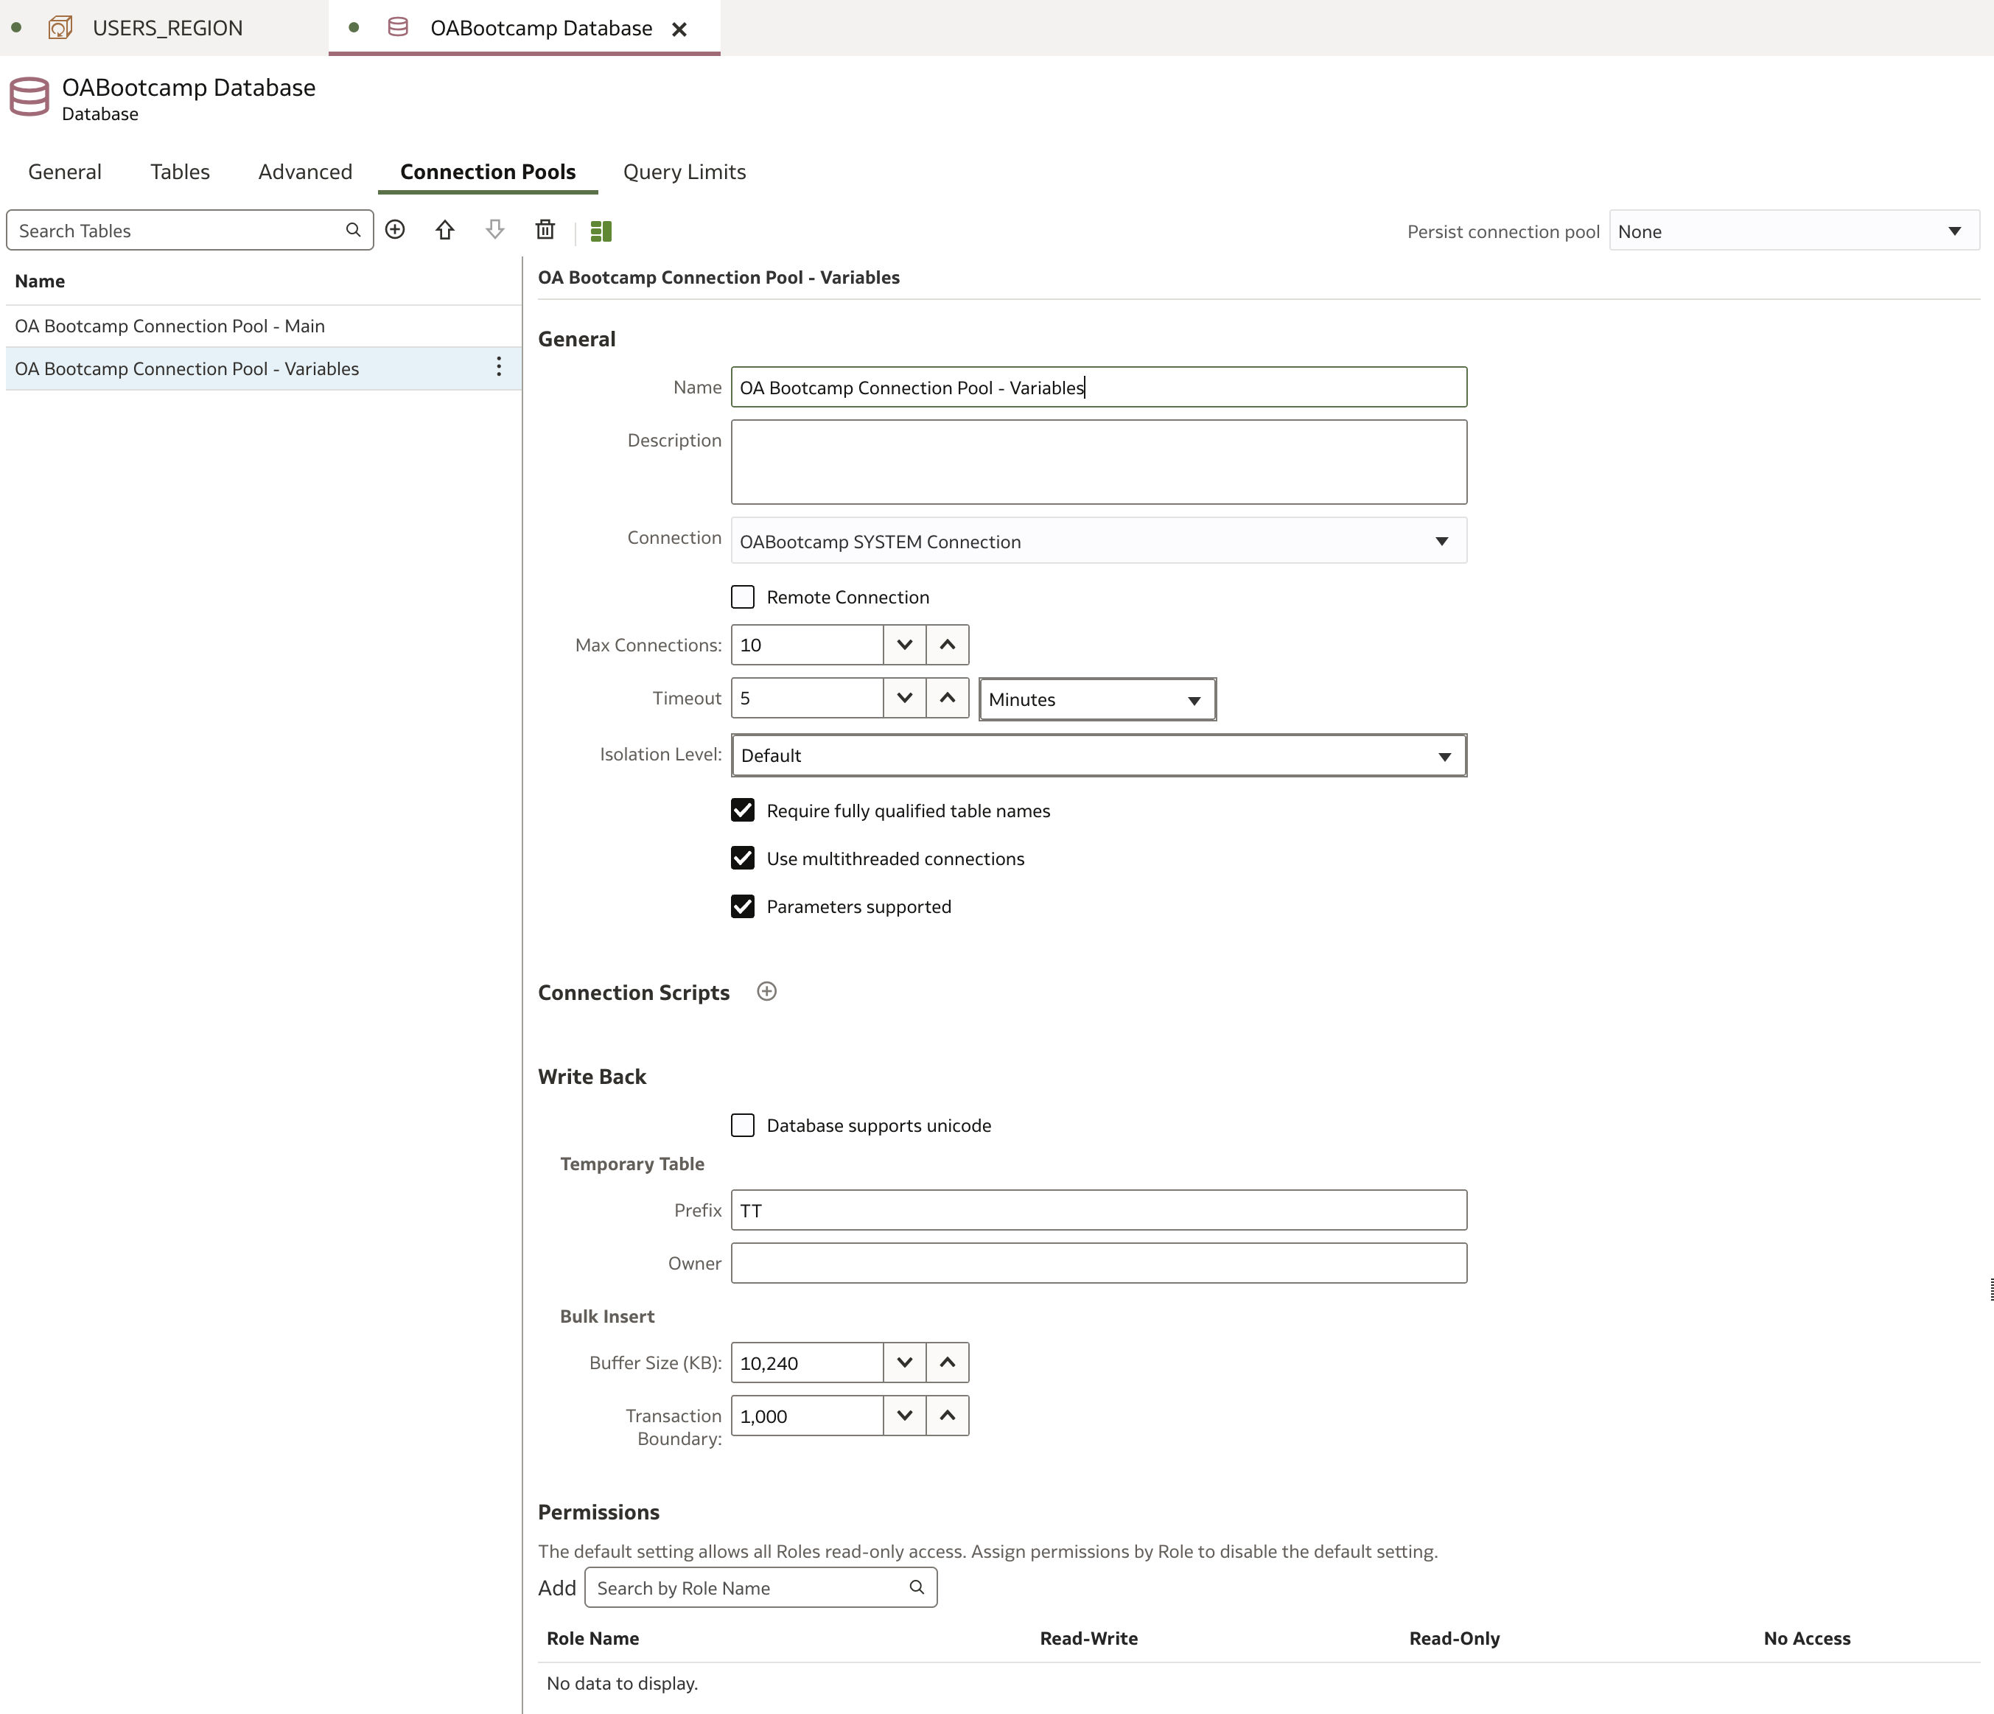The width and height of the screenshot is (1994, 1714).
Task: Move selected connection pool down
Action: click(494, 230)
